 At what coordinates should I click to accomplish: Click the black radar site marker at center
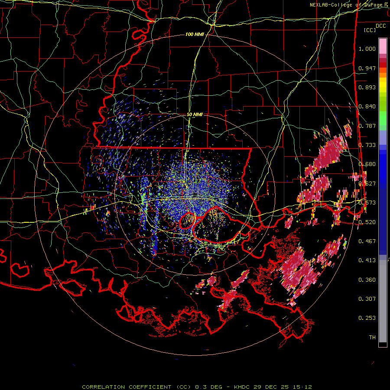click(x=195, y=195)
